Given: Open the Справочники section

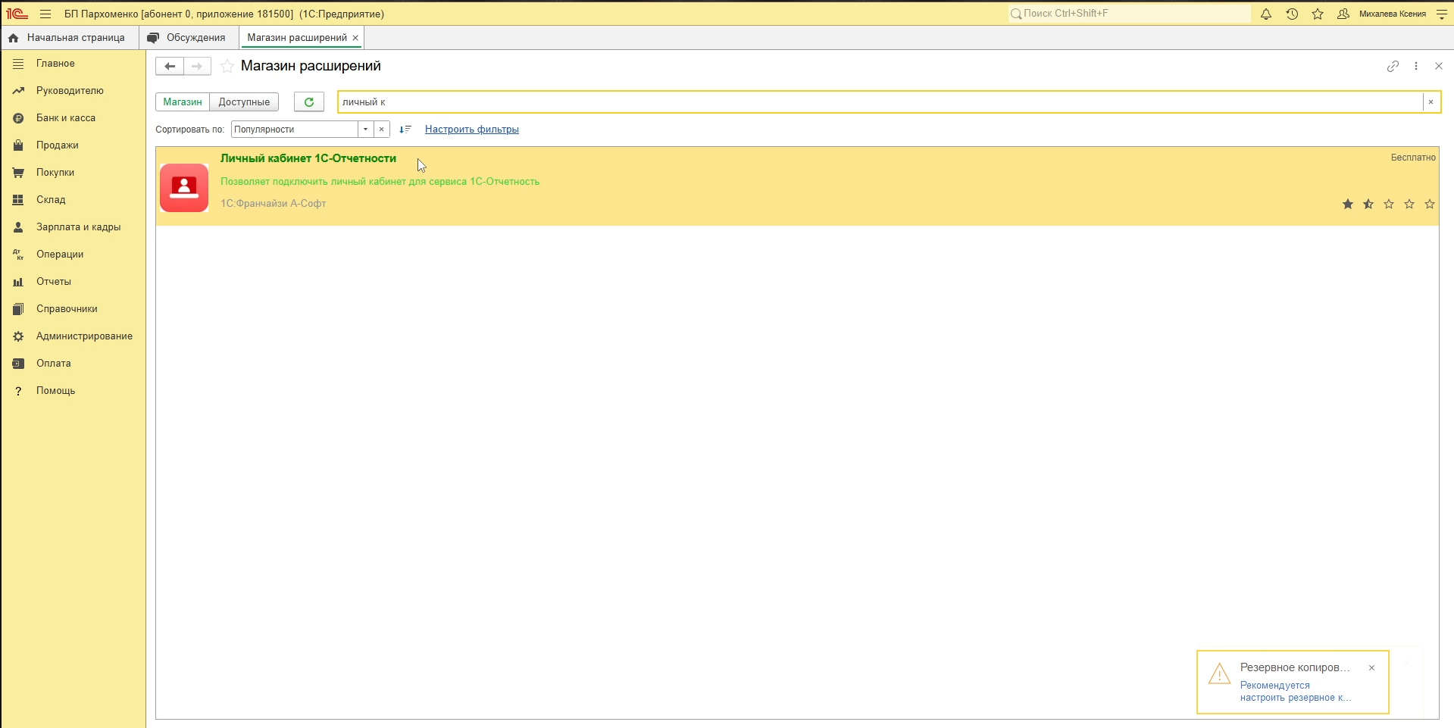Looking at the screenshot, I should point(73,309).
